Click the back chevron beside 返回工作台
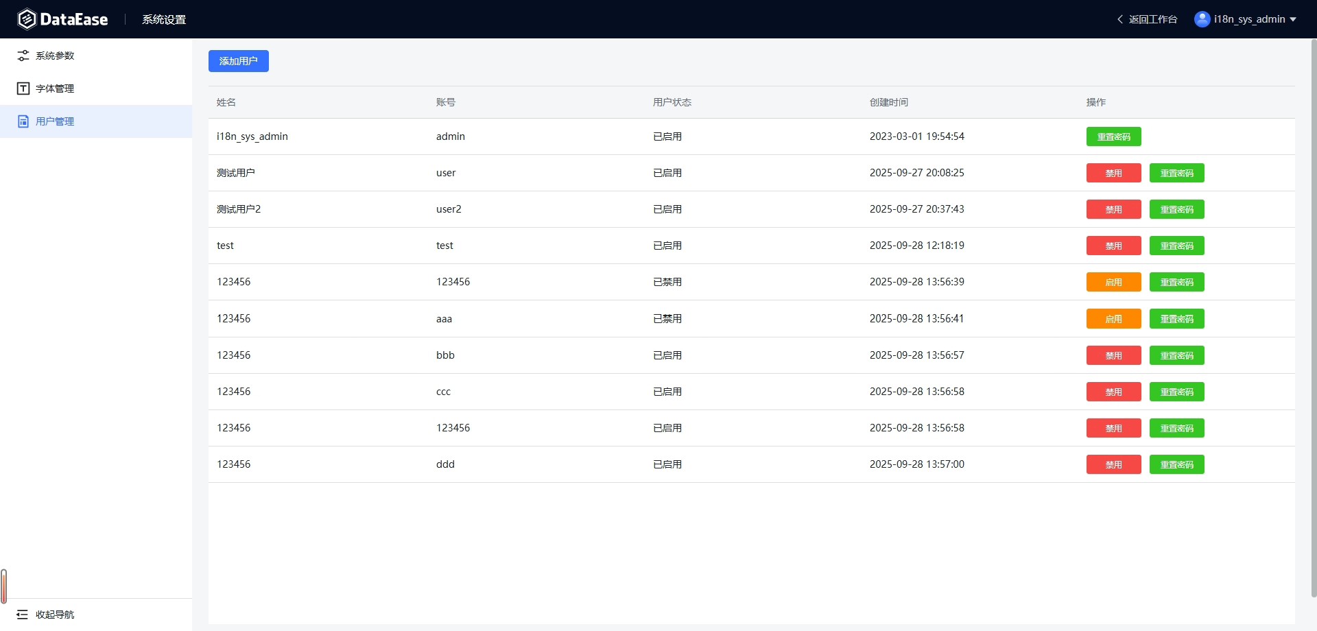This screenshot has height=631, width=1317. (1120, 19)
